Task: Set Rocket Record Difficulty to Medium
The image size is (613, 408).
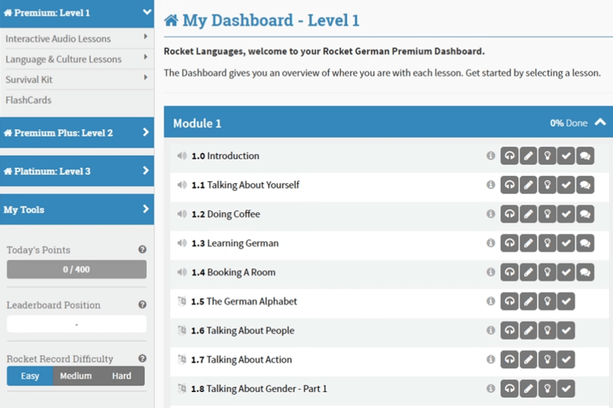Action: coord(76,376)
